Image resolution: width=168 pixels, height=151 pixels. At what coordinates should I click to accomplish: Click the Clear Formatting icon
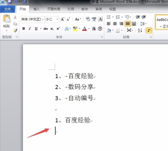click(x=88, y=19)
